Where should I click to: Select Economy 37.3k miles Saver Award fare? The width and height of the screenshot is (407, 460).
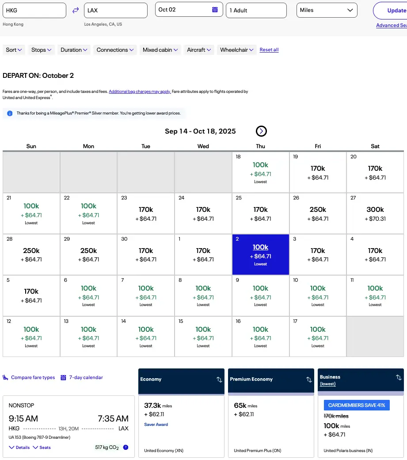tap(181, 426)
